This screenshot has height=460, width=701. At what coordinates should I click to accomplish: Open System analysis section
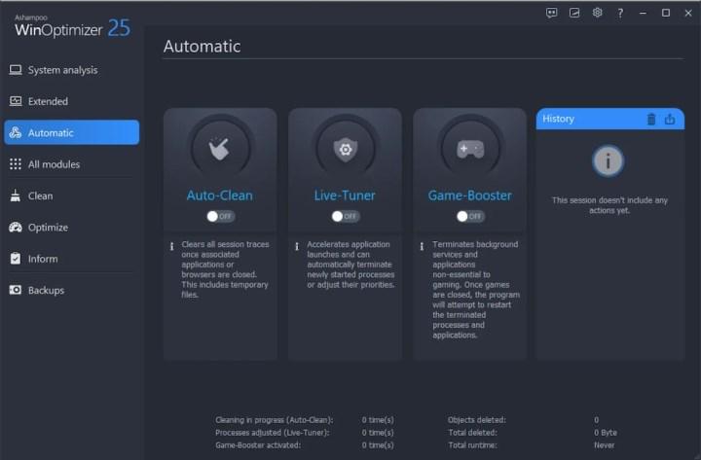pos(71,70)
